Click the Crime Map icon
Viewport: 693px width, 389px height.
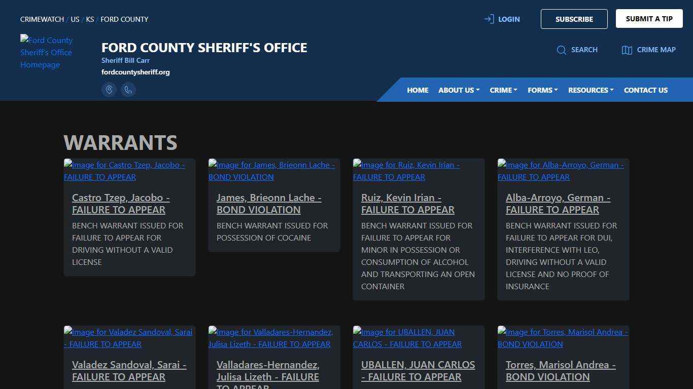pos(626,50)
